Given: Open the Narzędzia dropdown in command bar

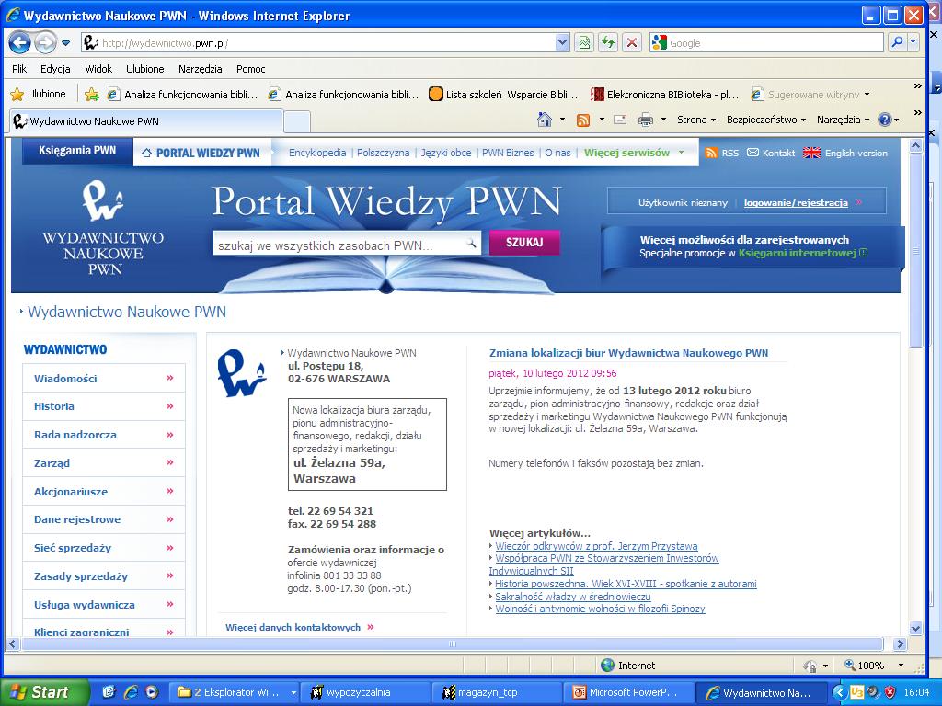Looking at the screenshot, I should (843, 120).
